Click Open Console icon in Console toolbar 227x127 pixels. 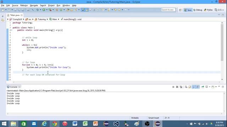tap(213, 87)
